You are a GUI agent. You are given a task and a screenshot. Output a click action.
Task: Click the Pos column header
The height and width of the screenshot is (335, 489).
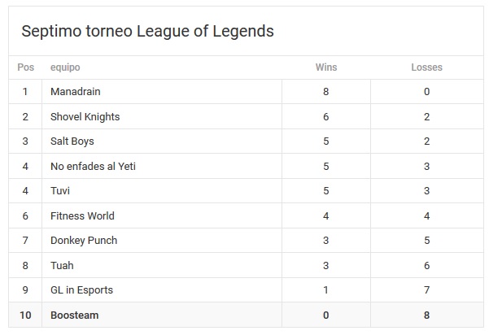point(25,67)
